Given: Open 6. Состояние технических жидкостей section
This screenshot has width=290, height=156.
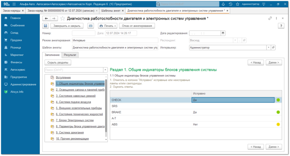Looking at the screenshot, I should pyautogui.click(x=79, y=114).
